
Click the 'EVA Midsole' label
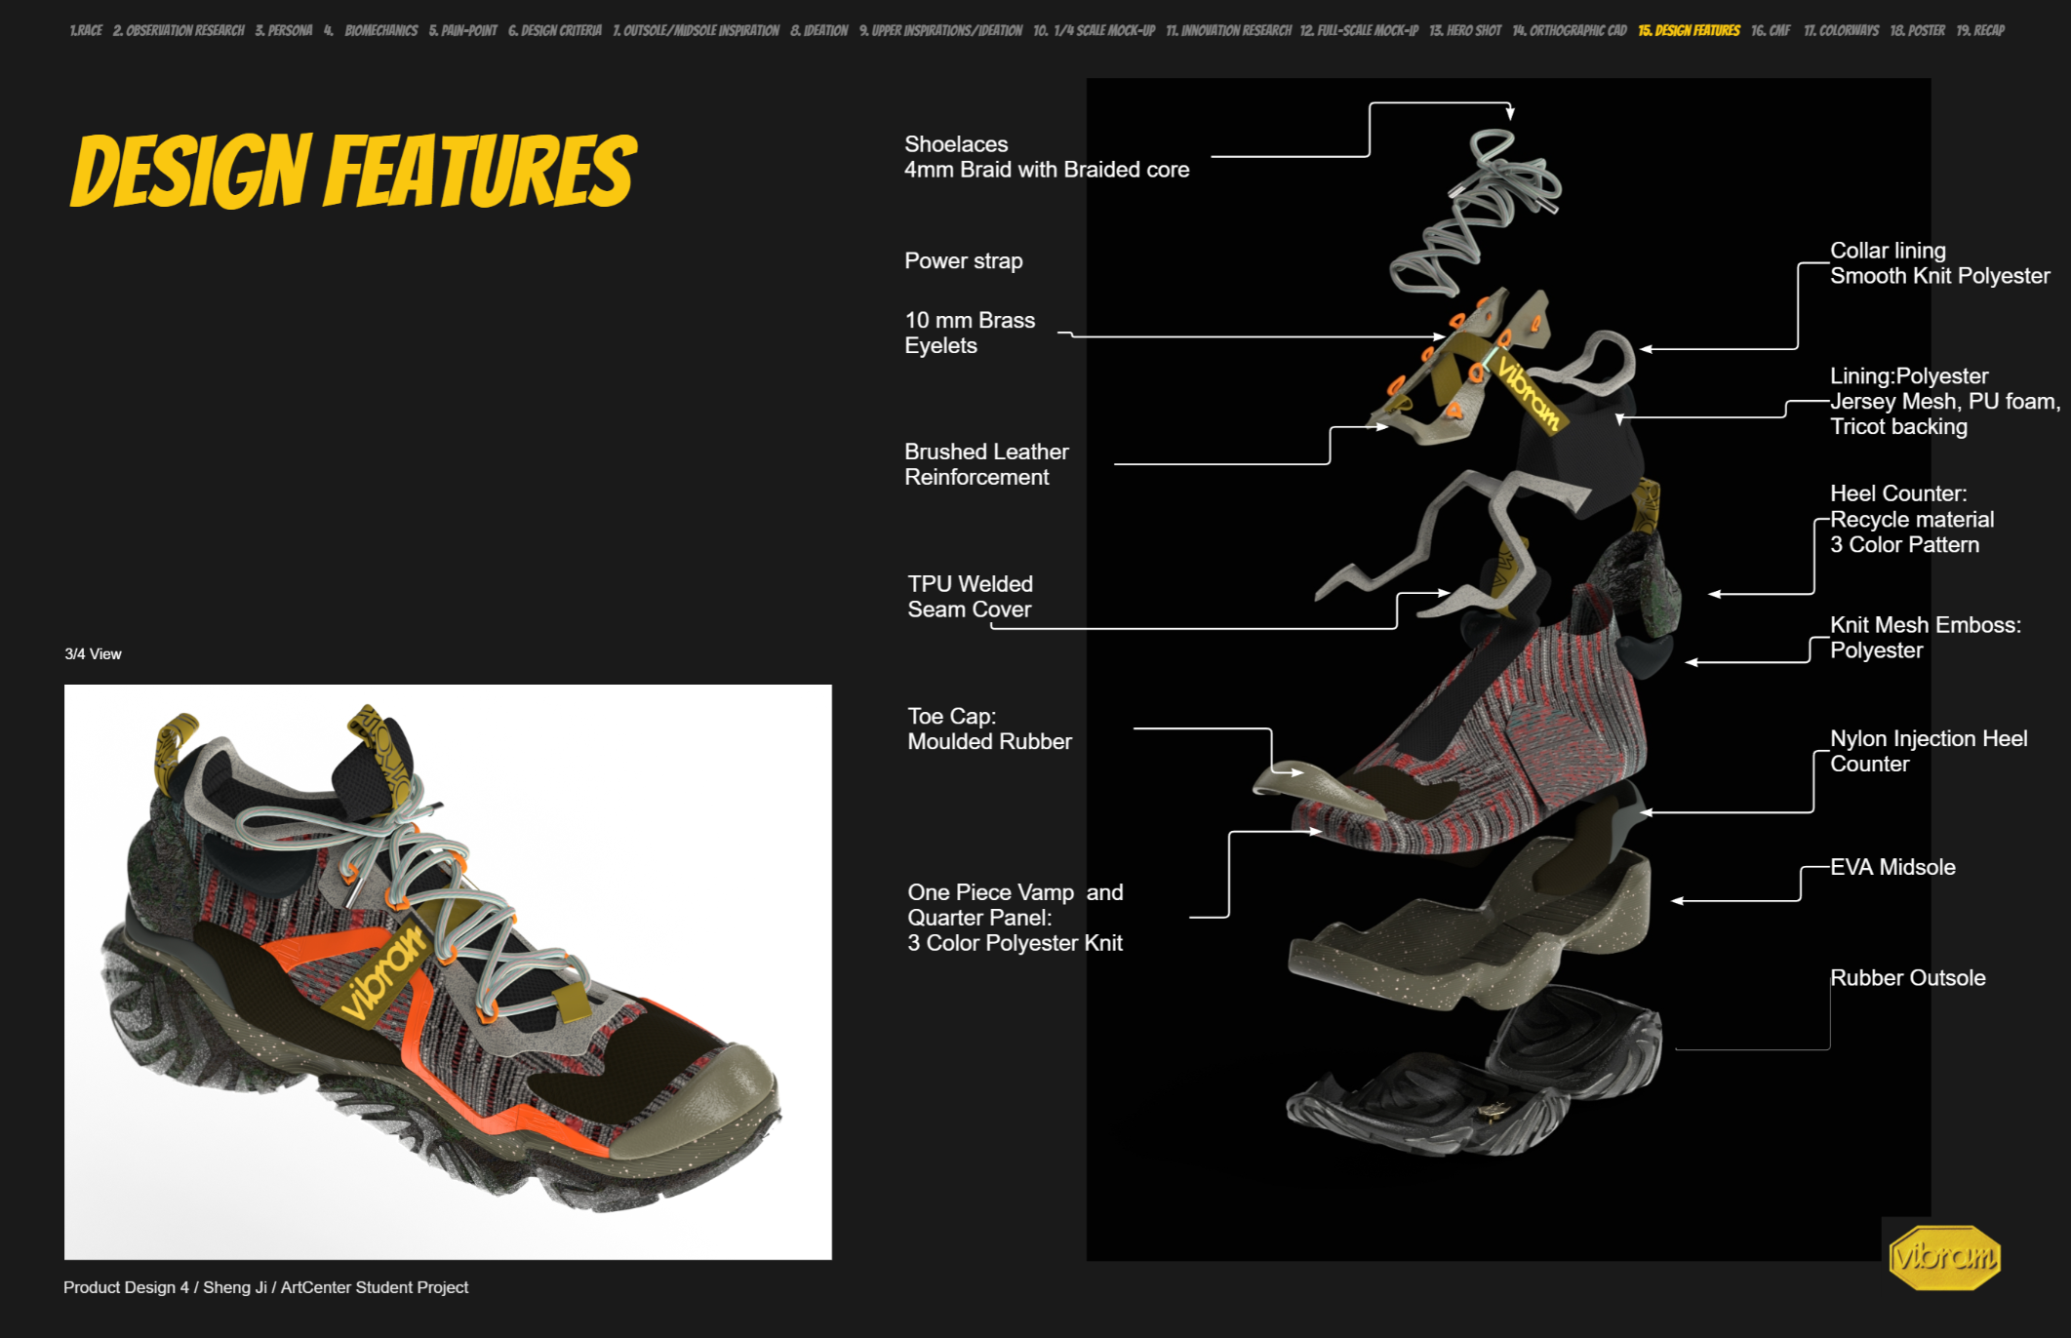point(1892,867)
